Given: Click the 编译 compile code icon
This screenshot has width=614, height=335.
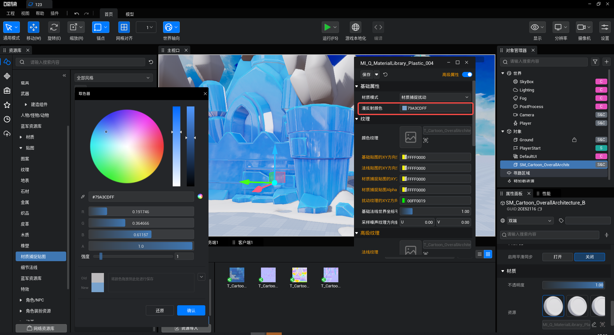Looking at the screenshot, I should click(378, 27).
